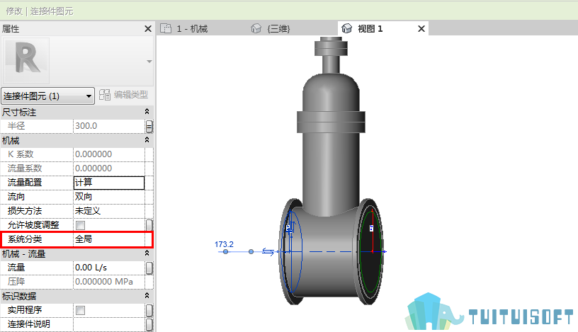Viewport: 578px width, 332px height.
Task: Click the 系统分类 property label
Action: point(25,239)
